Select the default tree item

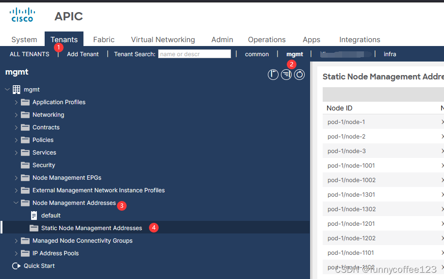tap(50, 216)
